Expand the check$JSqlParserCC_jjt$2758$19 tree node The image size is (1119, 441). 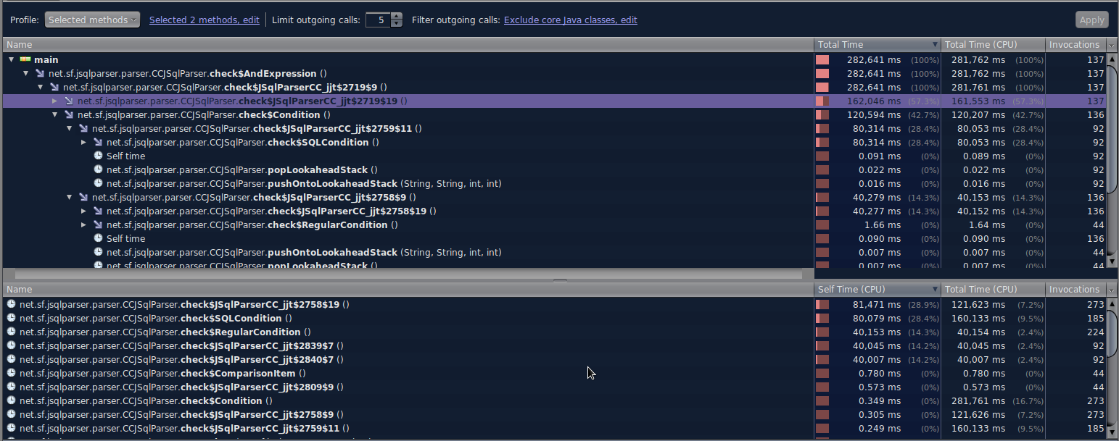click(84, 211)
